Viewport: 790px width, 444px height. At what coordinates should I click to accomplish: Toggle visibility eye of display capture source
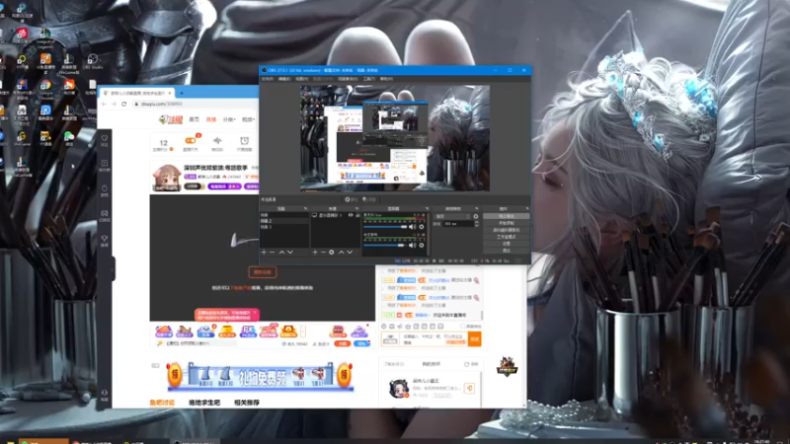click(351, 215)
